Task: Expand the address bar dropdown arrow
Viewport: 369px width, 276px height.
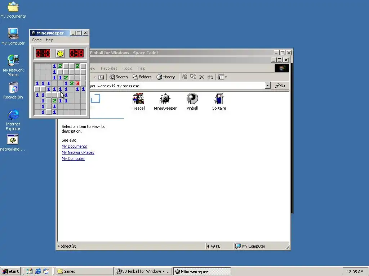Action: click(267, 86)
